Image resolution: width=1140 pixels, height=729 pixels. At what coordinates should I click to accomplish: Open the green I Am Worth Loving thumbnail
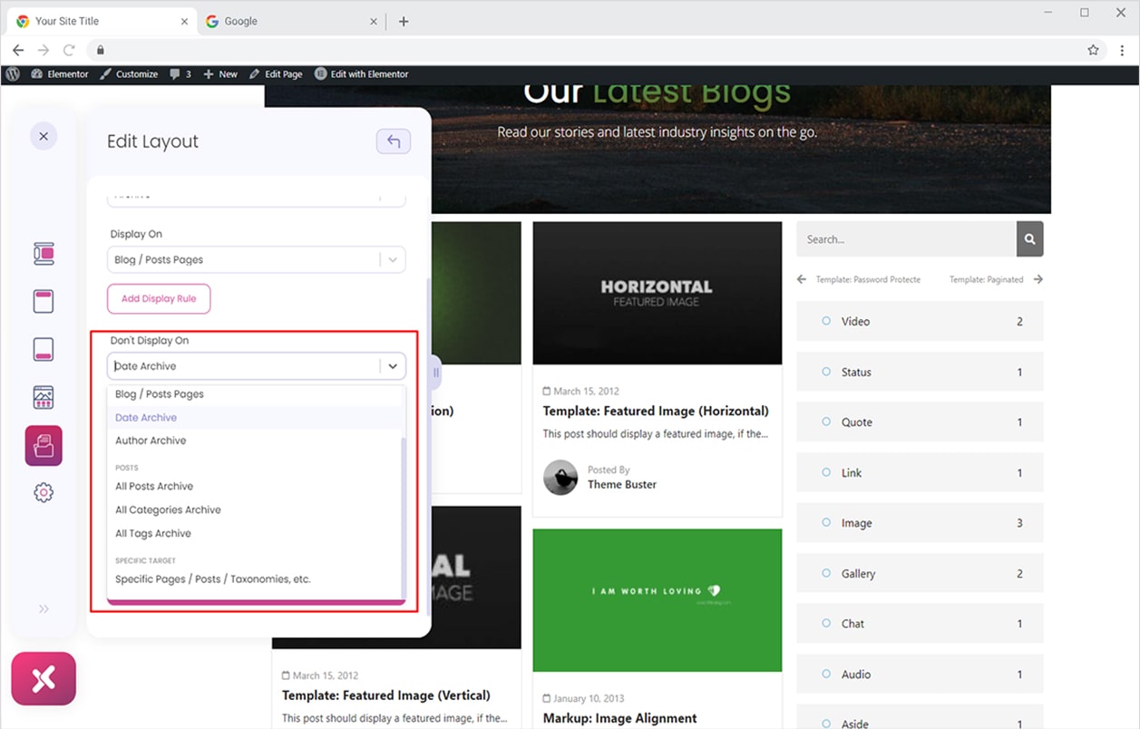point(658,600)
